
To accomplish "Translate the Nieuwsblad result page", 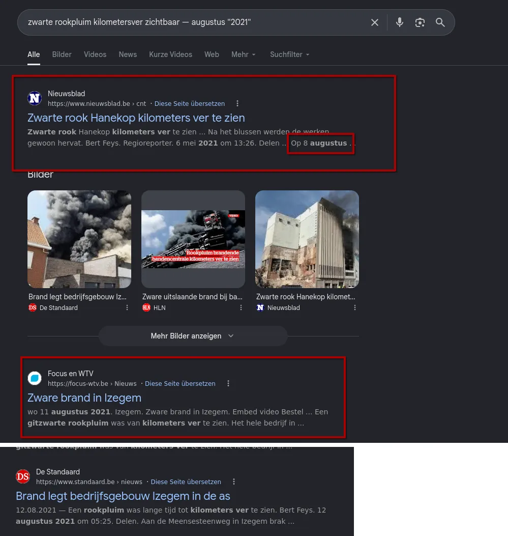I will pos(190,103).
